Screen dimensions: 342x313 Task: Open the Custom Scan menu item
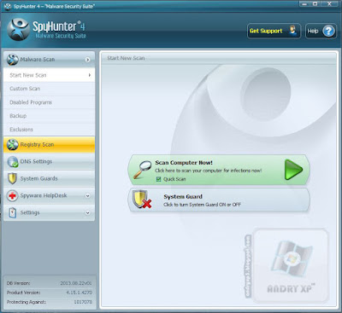tap(49, 89)
